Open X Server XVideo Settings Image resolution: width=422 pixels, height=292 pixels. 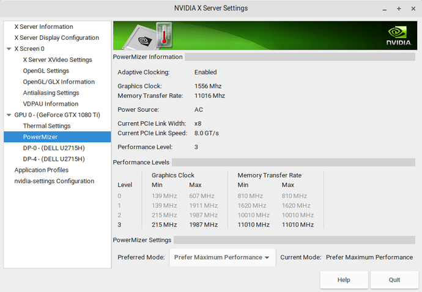click(57, 60)
